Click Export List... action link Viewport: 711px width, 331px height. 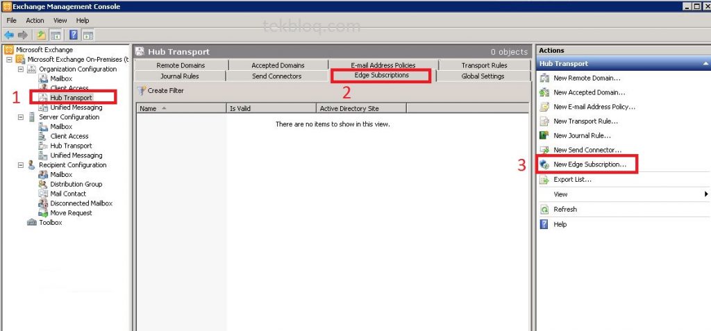[x=572, y=180]
